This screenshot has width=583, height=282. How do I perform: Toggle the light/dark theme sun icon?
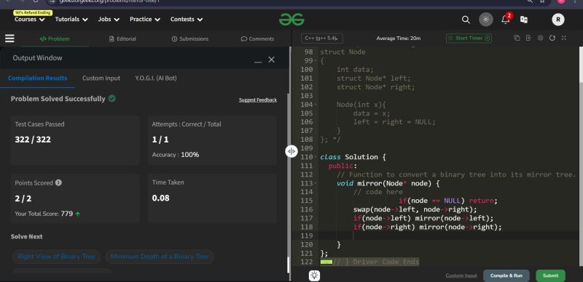tap(486, 20)
